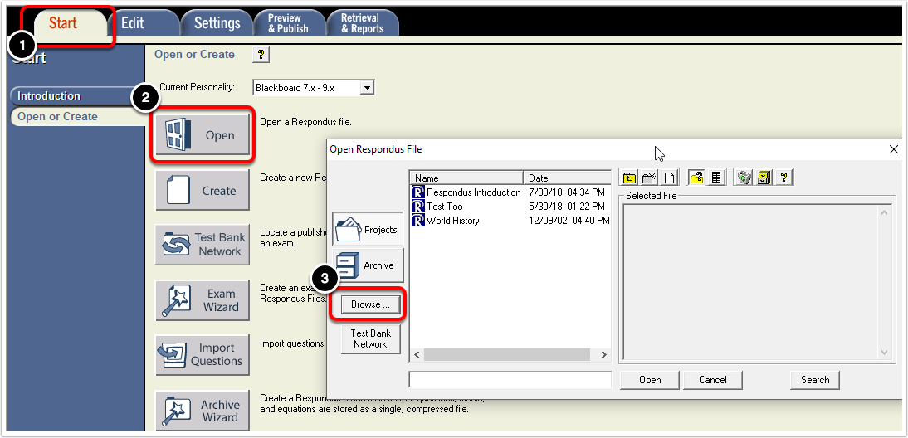Viewport: 908px width, 438px height.
Task: Click the World History file icon
Action: click(417, 221)
